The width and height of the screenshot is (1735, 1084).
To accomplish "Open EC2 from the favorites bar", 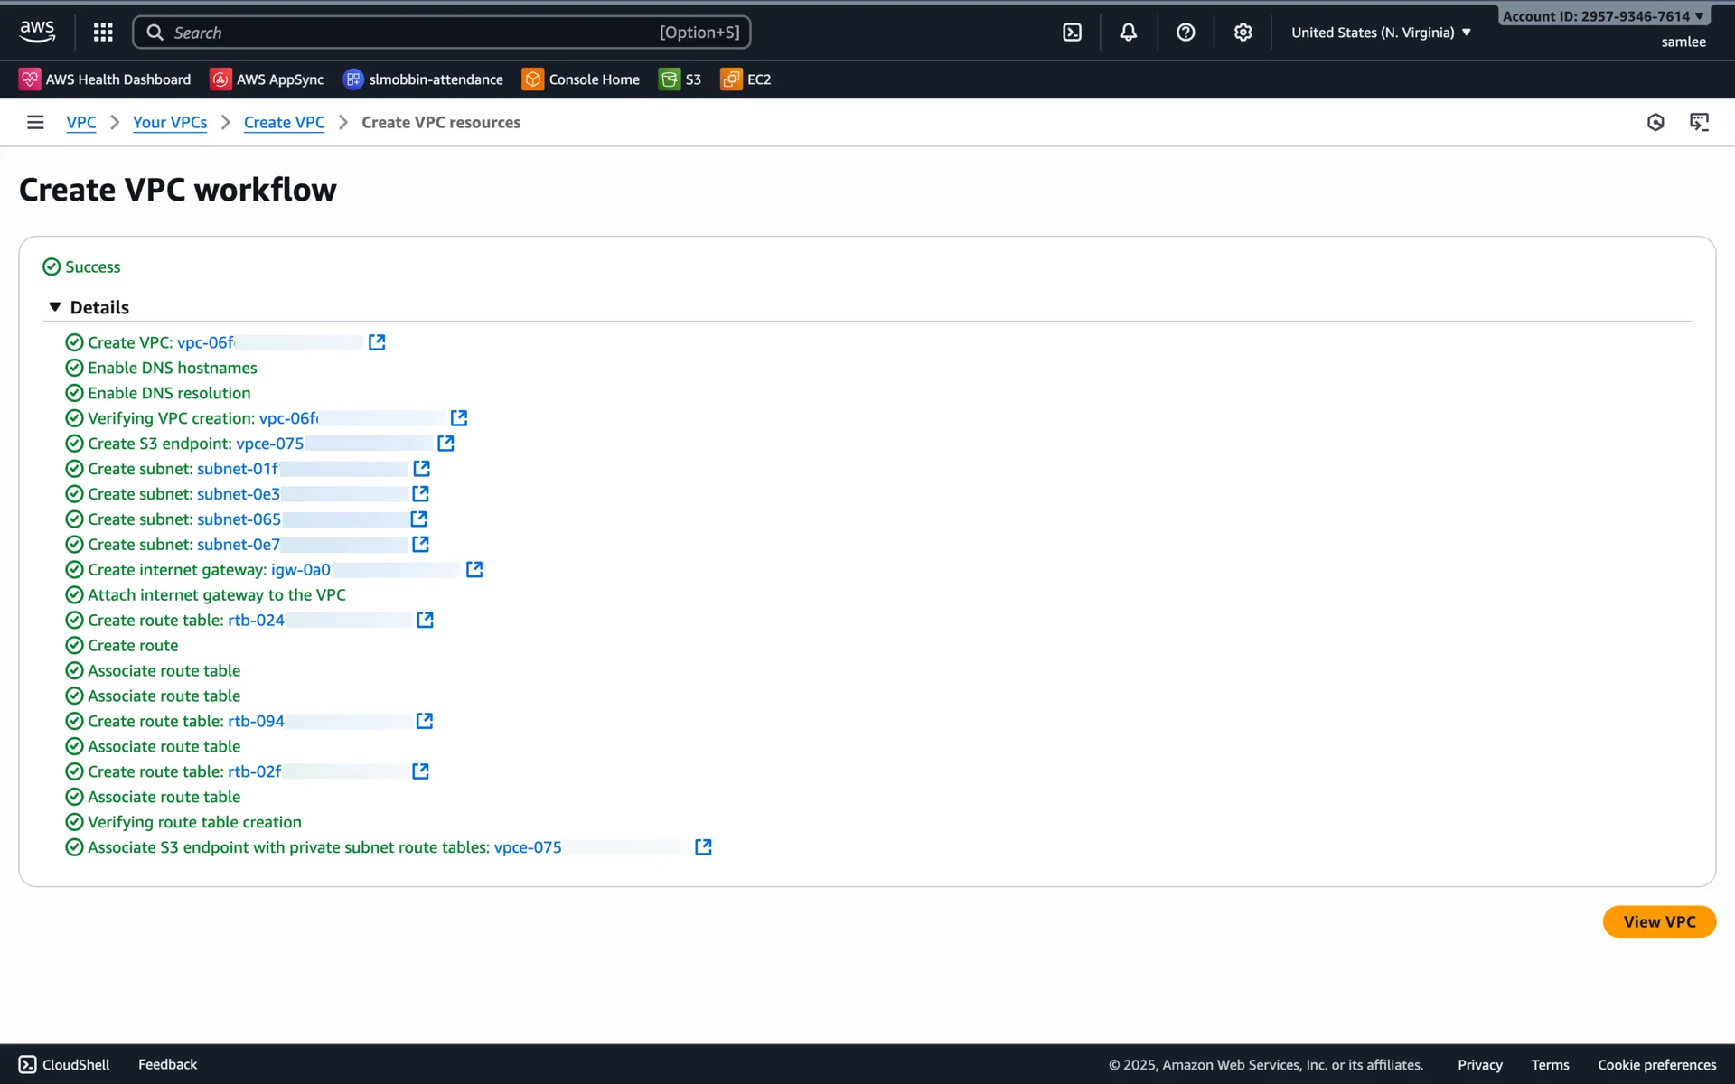I will click(746, 79).
